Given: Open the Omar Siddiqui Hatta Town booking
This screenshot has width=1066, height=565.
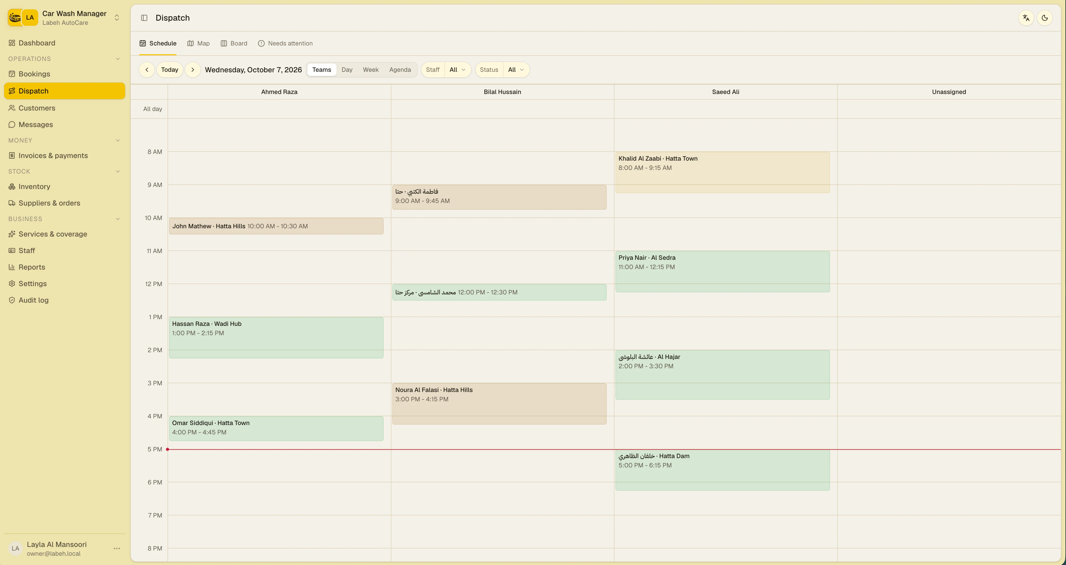Looking at the screenshot, I should pos(276,429).
